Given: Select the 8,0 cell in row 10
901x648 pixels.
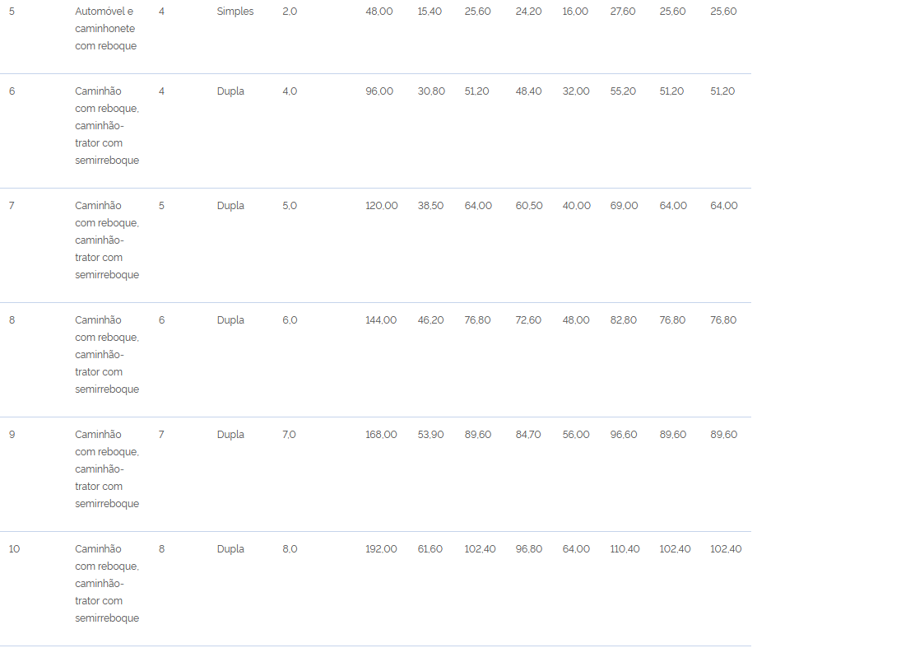Looking at the screenshot, I should pos(290,549).
